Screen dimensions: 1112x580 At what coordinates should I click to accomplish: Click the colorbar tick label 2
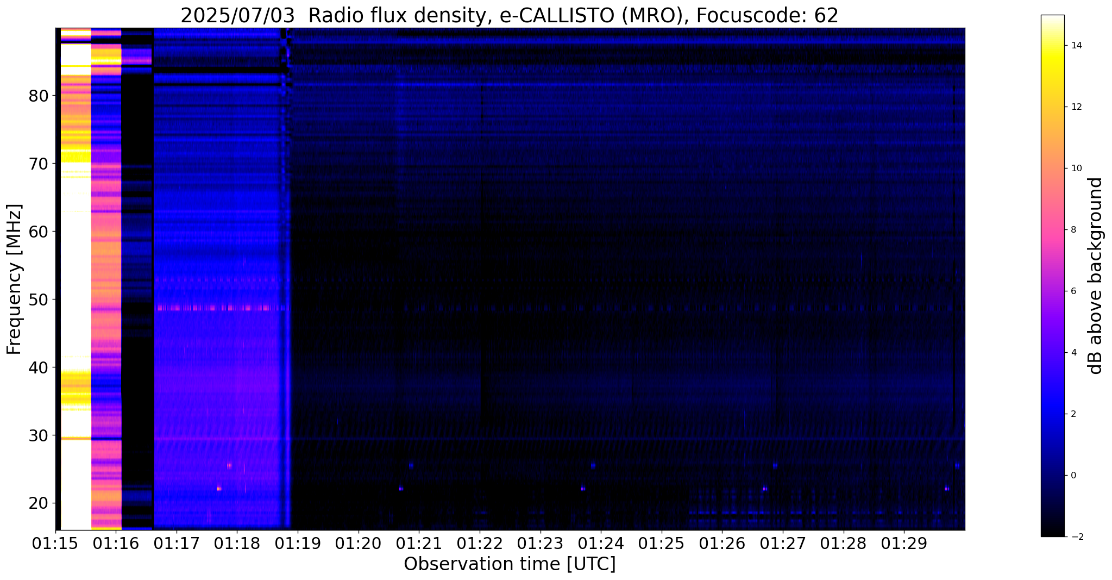click(1073, 414)
